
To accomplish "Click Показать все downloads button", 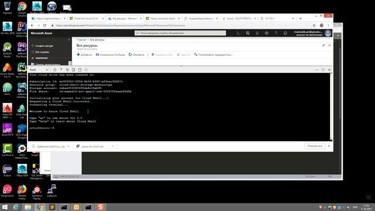I will pos(315,146).
